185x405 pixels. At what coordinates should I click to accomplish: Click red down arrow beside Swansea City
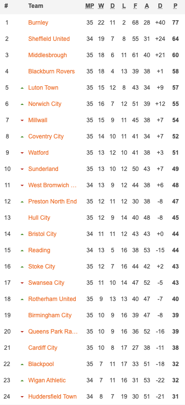[x=22, y=283]
